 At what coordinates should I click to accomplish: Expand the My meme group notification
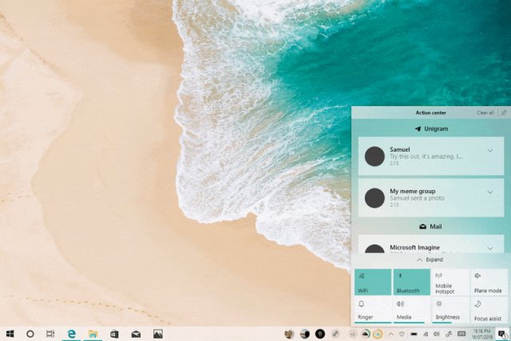490,192
